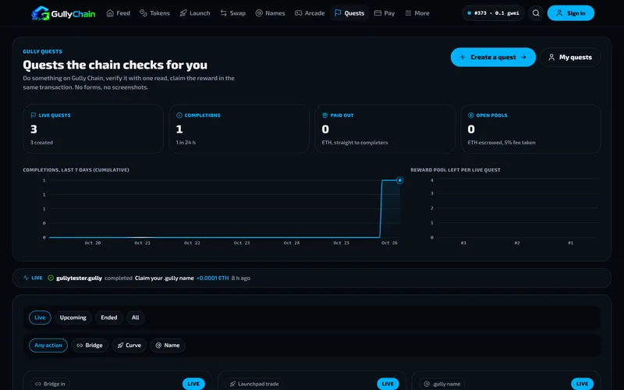Open gullytester.gully profile link
624x390 pixels.
point(79,278)
